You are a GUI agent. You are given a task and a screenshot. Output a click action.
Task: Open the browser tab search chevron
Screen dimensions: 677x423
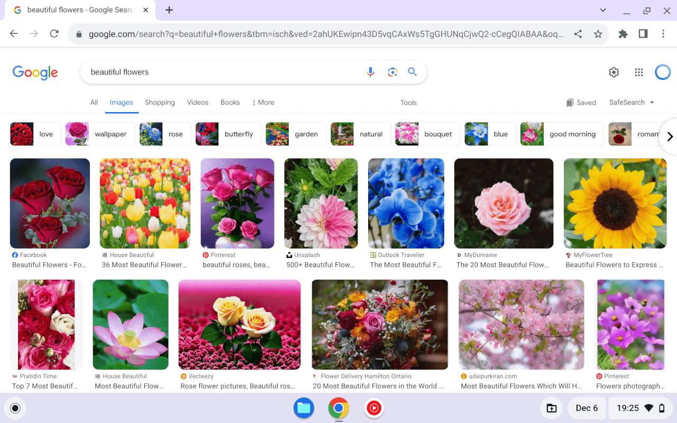click(602, 10)
